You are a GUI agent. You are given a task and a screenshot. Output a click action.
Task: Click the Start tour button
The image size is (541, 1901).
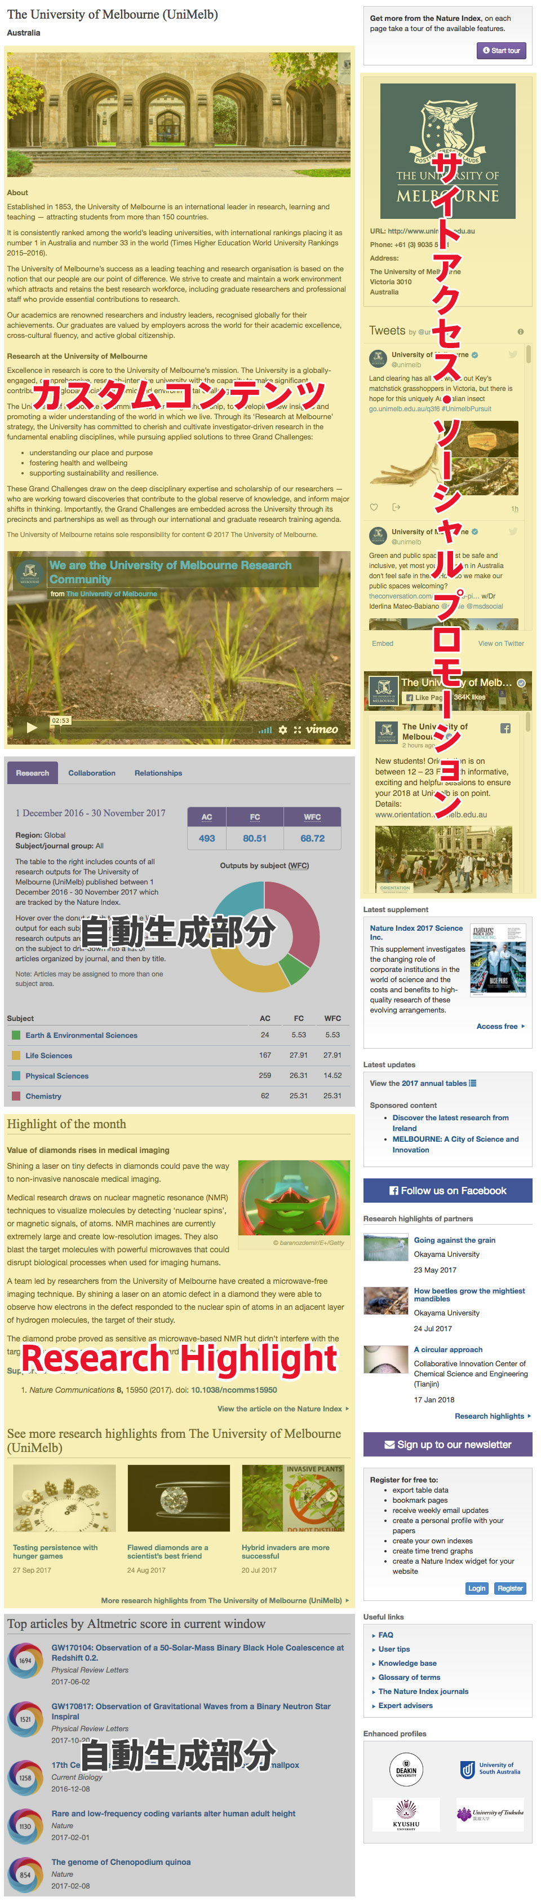(x=501, y=50)
